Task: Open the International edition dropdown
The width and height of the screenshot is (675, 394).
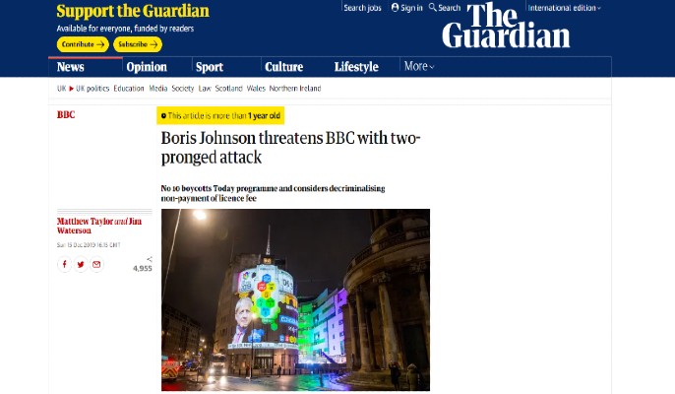Action: (x=565, y=8)
